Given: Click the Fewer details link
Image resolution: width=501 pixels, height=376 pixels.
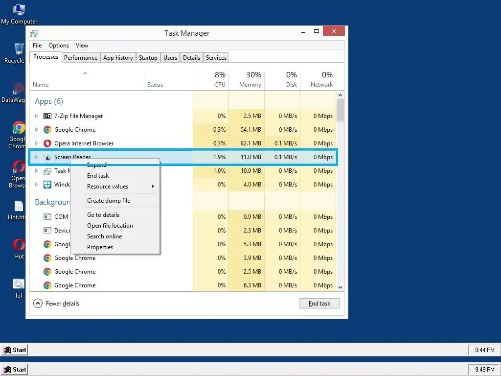Looking at the screenshot, I should point(63,304).
